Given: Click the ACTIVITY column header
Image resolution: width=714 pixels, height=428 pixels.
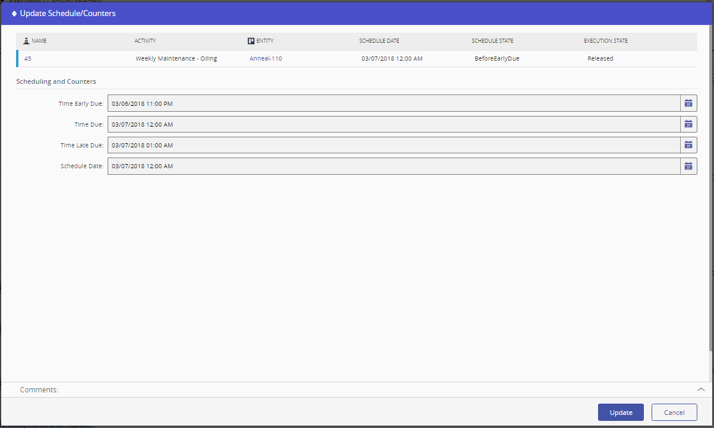Looking at the screenshot, I should pyautogui.click(x=145, y=41).
